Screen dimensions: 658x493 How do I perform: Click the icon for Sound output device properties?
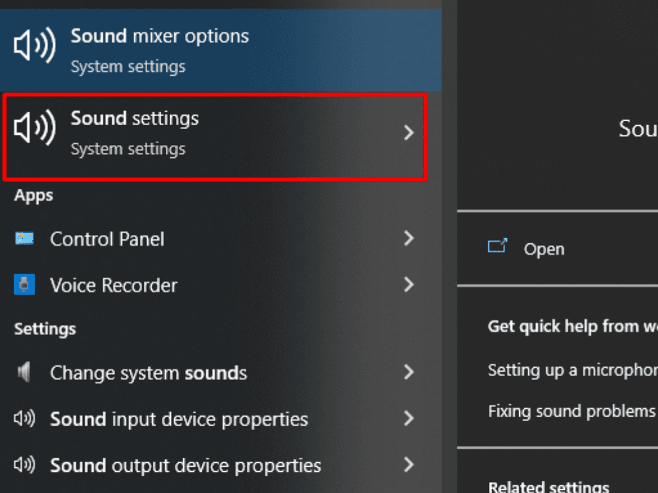(24, 465)
